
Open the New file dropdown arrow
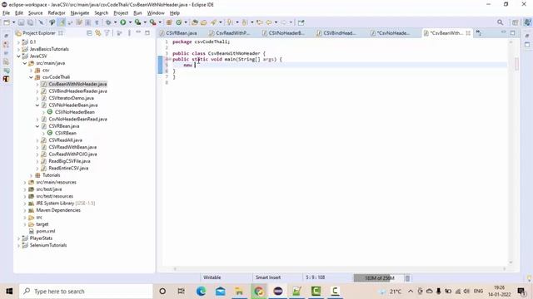point(13,22)
